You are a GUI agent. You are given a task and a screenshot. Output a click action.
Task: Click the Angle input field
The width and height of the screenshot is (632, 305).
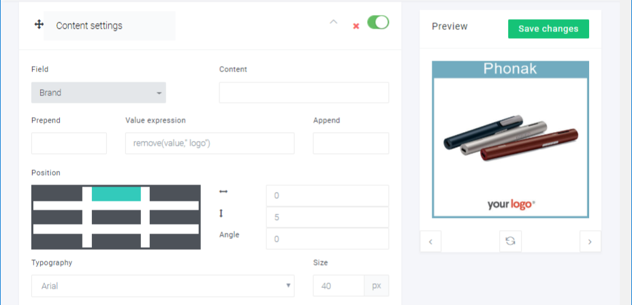[328, 238]
